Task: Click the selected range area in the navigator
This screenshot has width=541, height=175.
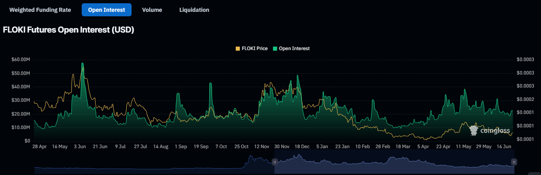Action: pyautogui.click(x=394, y=162)
